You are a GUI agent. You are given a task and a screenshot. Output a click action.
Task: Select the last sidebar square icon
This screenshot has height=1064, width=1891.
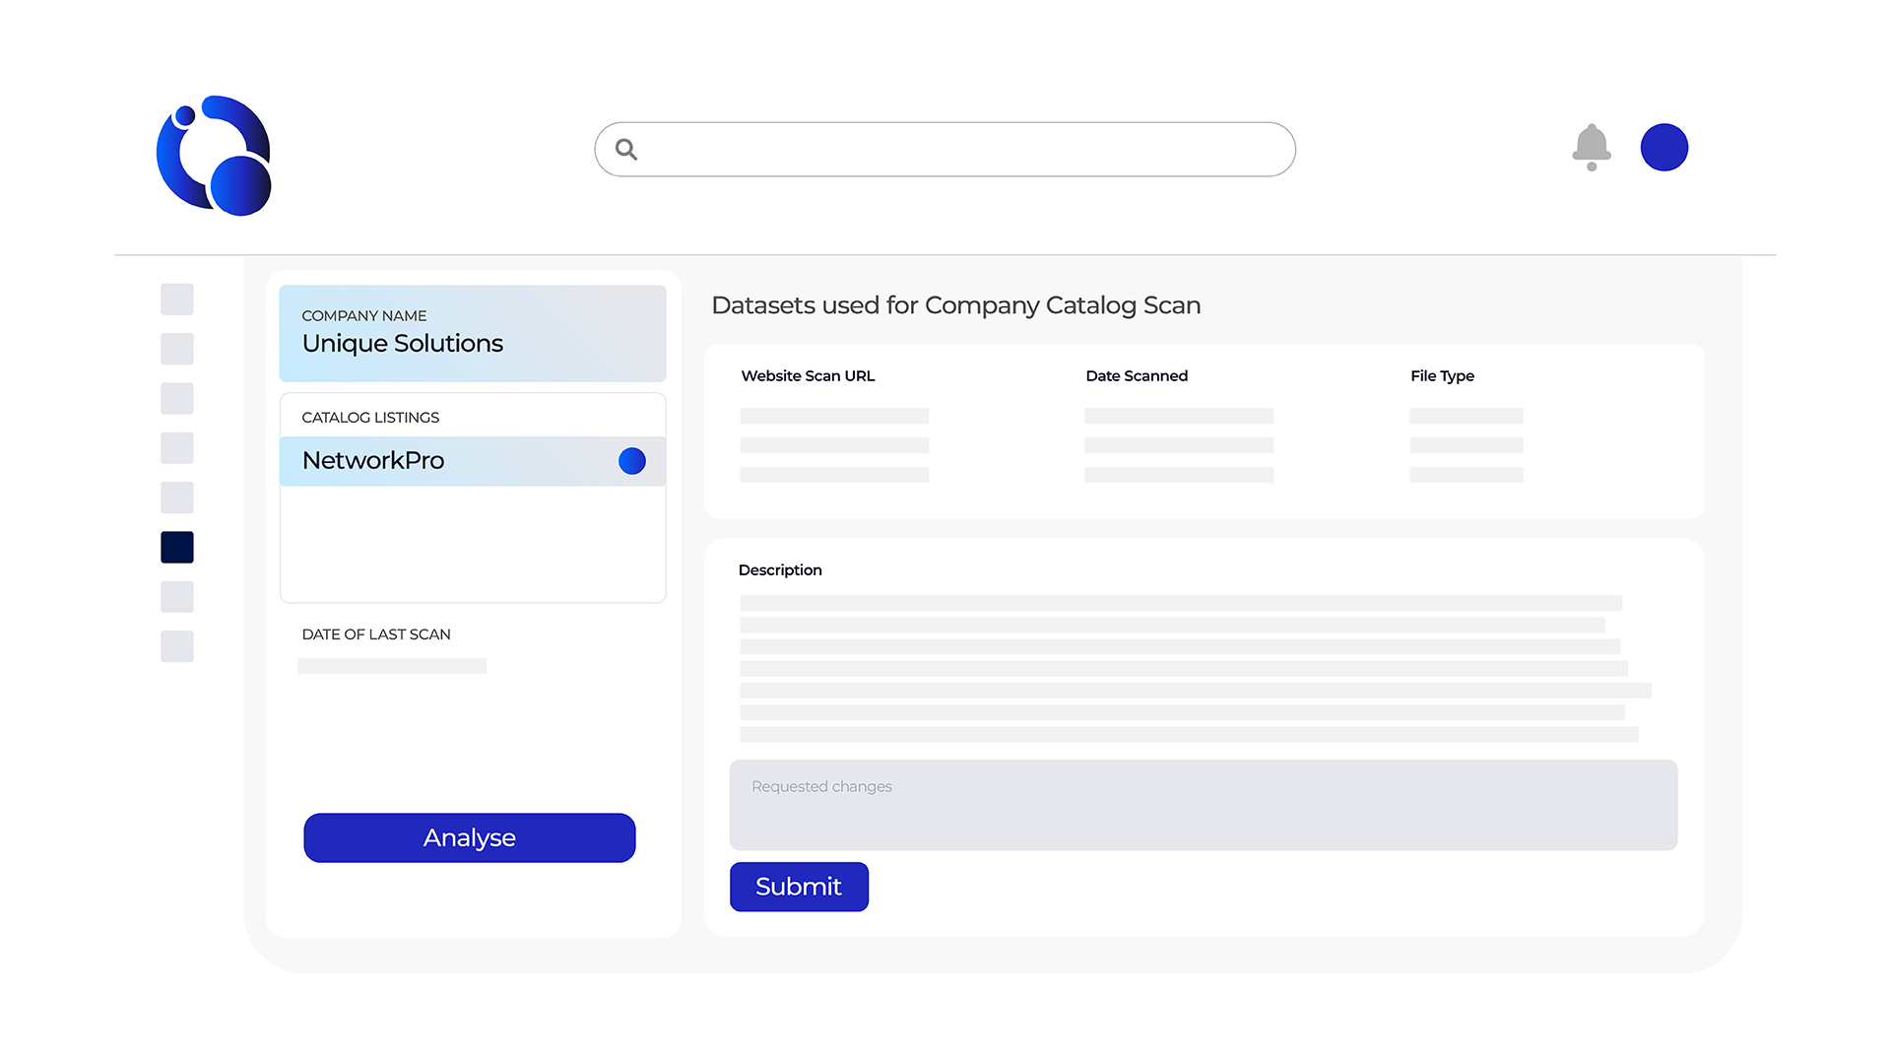177,646
